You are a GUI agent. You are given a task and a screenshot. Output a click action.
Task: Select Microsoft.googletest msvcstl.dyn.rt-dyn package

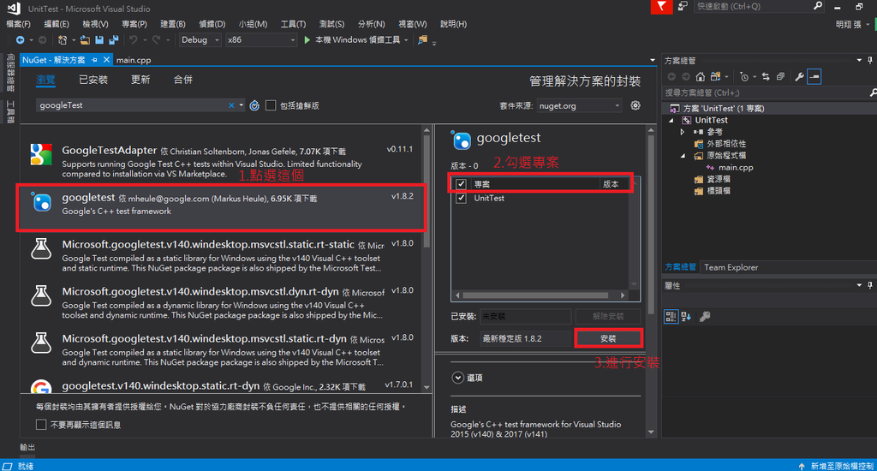coord(222,302)
